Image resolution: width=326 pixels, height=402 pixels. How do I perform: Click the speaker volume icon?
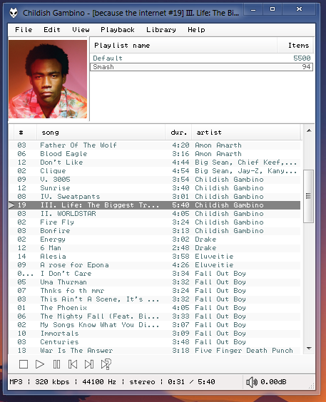(x=252, y=382)
